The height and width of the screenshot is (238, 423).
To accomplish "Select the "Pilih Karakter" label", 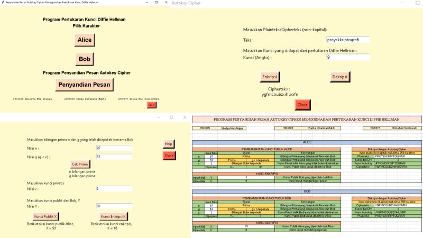I will pyautogui.click(x=86, y=26).
